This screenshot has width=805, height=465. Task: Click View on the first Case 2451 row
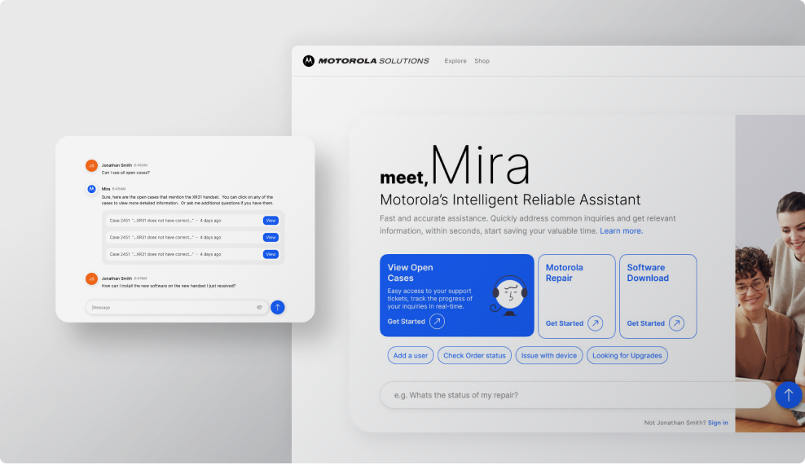pyautogui.click(x=271, y=220)
